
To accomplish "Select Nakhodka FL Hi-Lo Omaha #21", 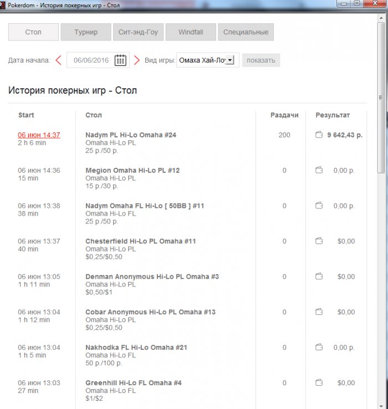I will coord(136,347).
